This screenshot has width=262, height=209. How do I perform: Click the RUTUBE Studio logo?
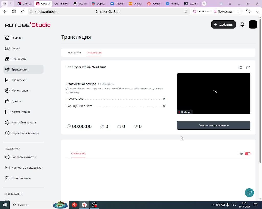tap(28, 25)
